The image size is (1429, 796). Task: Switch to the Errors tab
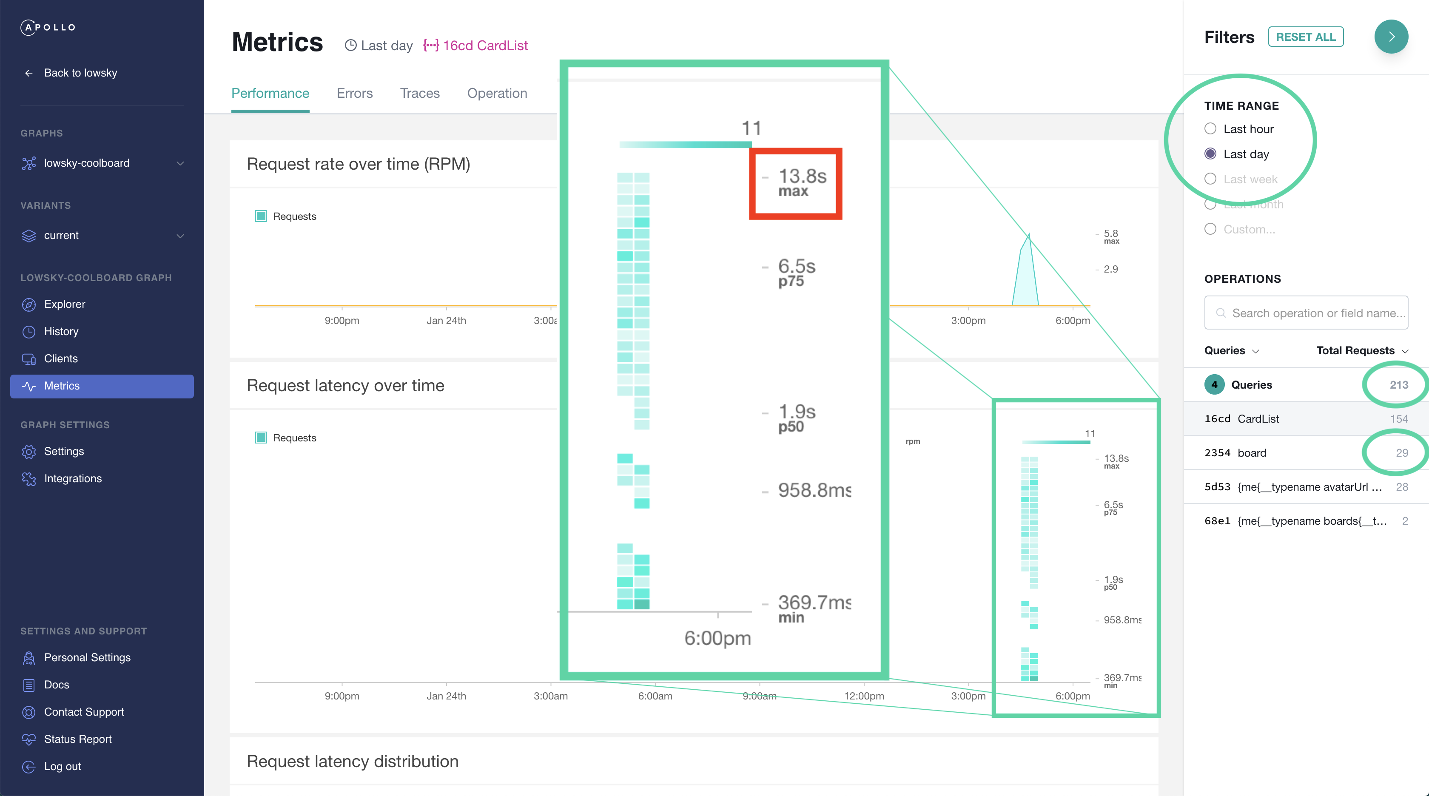pos(354,93)
